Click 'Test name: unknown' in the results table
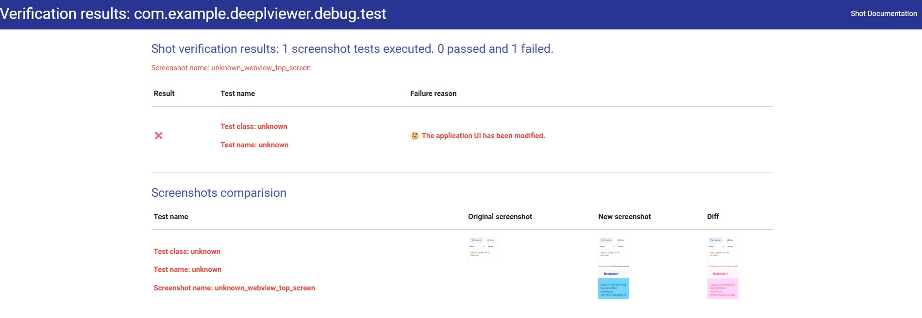Screen dimensions: 922x318 point(254,145)
